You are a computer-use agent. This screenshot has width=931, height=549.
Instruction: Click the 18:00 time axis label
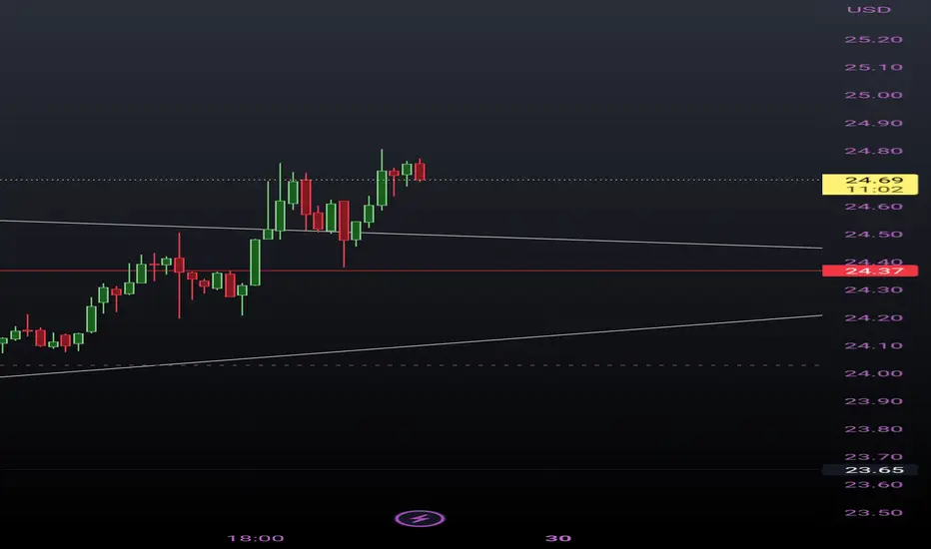[256, 538]
